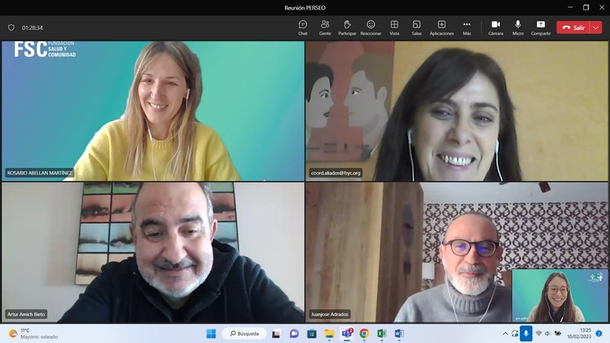610x343 pixels.
Task: Switch to Microsoft Teams taskbar icon
Action: click(346, 333)
